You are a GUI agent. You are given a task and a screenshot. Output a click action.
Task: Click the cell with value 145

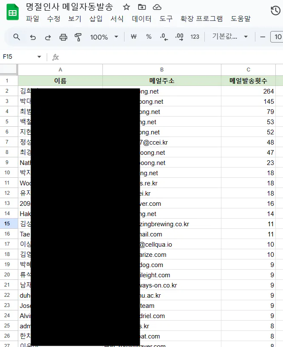pos(248,101)
